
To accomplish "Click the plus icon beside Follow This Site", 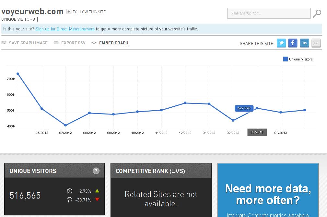I will pyautogui.click(x=69, y=12).
